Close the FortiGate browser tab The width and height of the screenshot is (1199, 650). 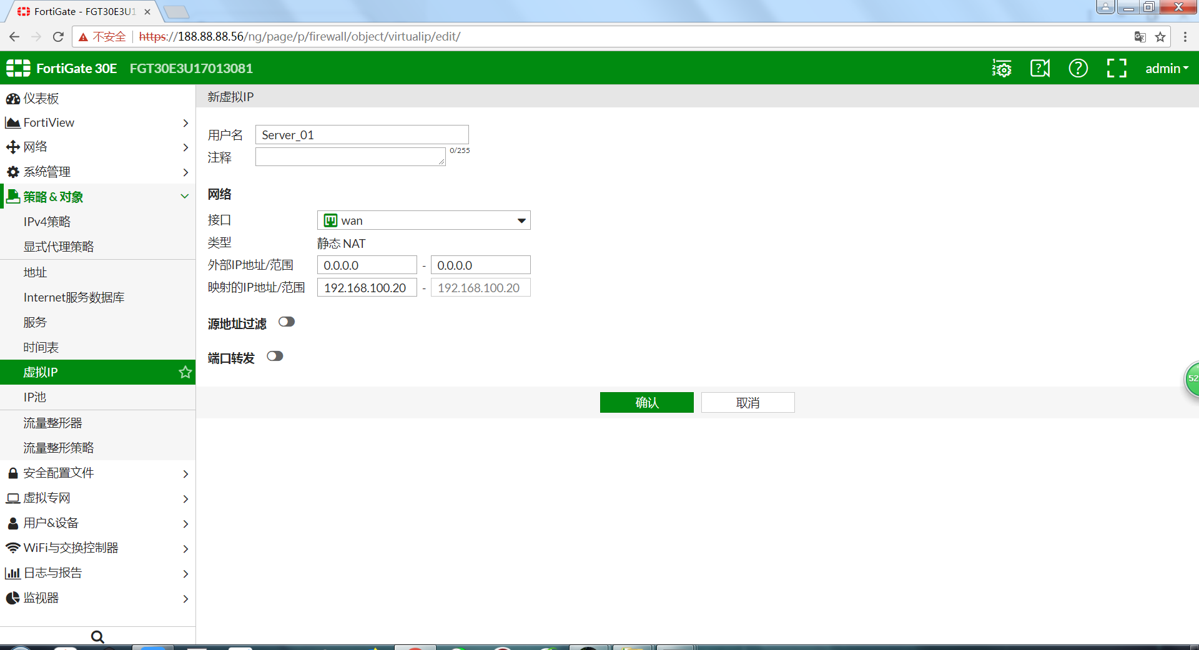click(147, 11)
